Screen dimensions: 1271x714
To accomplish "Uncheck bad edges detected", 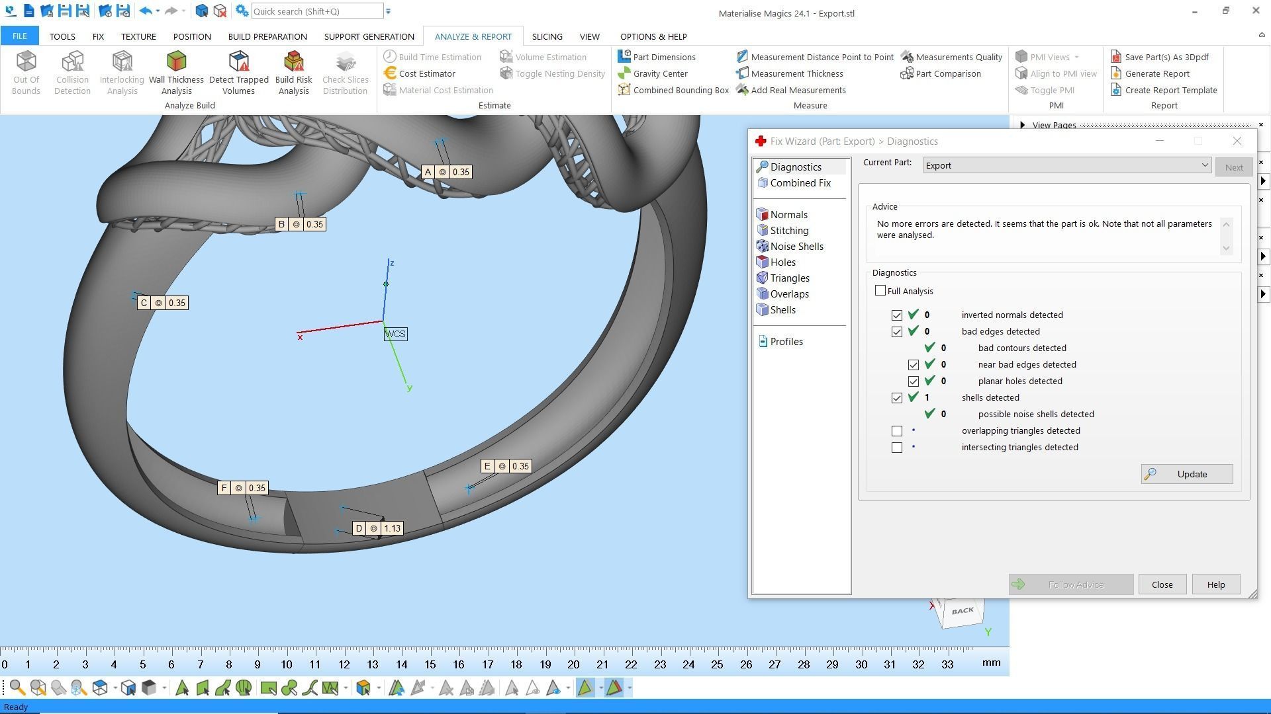I will [897, 332].
